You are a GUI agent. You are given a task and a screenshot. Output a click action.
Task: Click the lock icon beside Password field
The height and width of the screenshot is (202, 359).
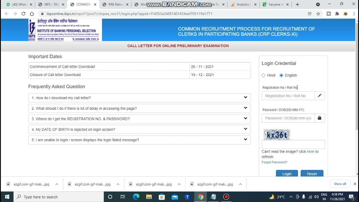[x=319, y=118]
